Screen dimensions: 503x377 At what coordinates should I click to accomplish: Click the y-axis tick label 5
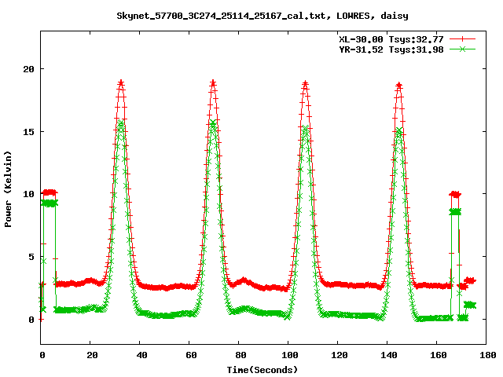[31, 257]
